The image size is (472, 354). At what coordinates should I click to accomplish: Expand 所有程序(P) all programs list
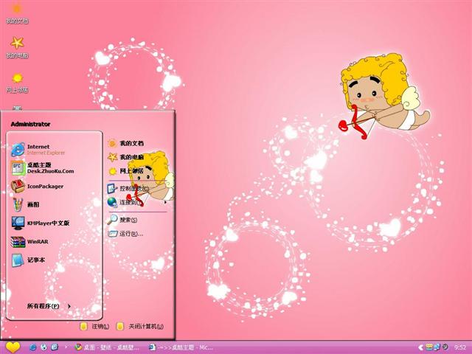pyautogui.click(x=49, y=306)
